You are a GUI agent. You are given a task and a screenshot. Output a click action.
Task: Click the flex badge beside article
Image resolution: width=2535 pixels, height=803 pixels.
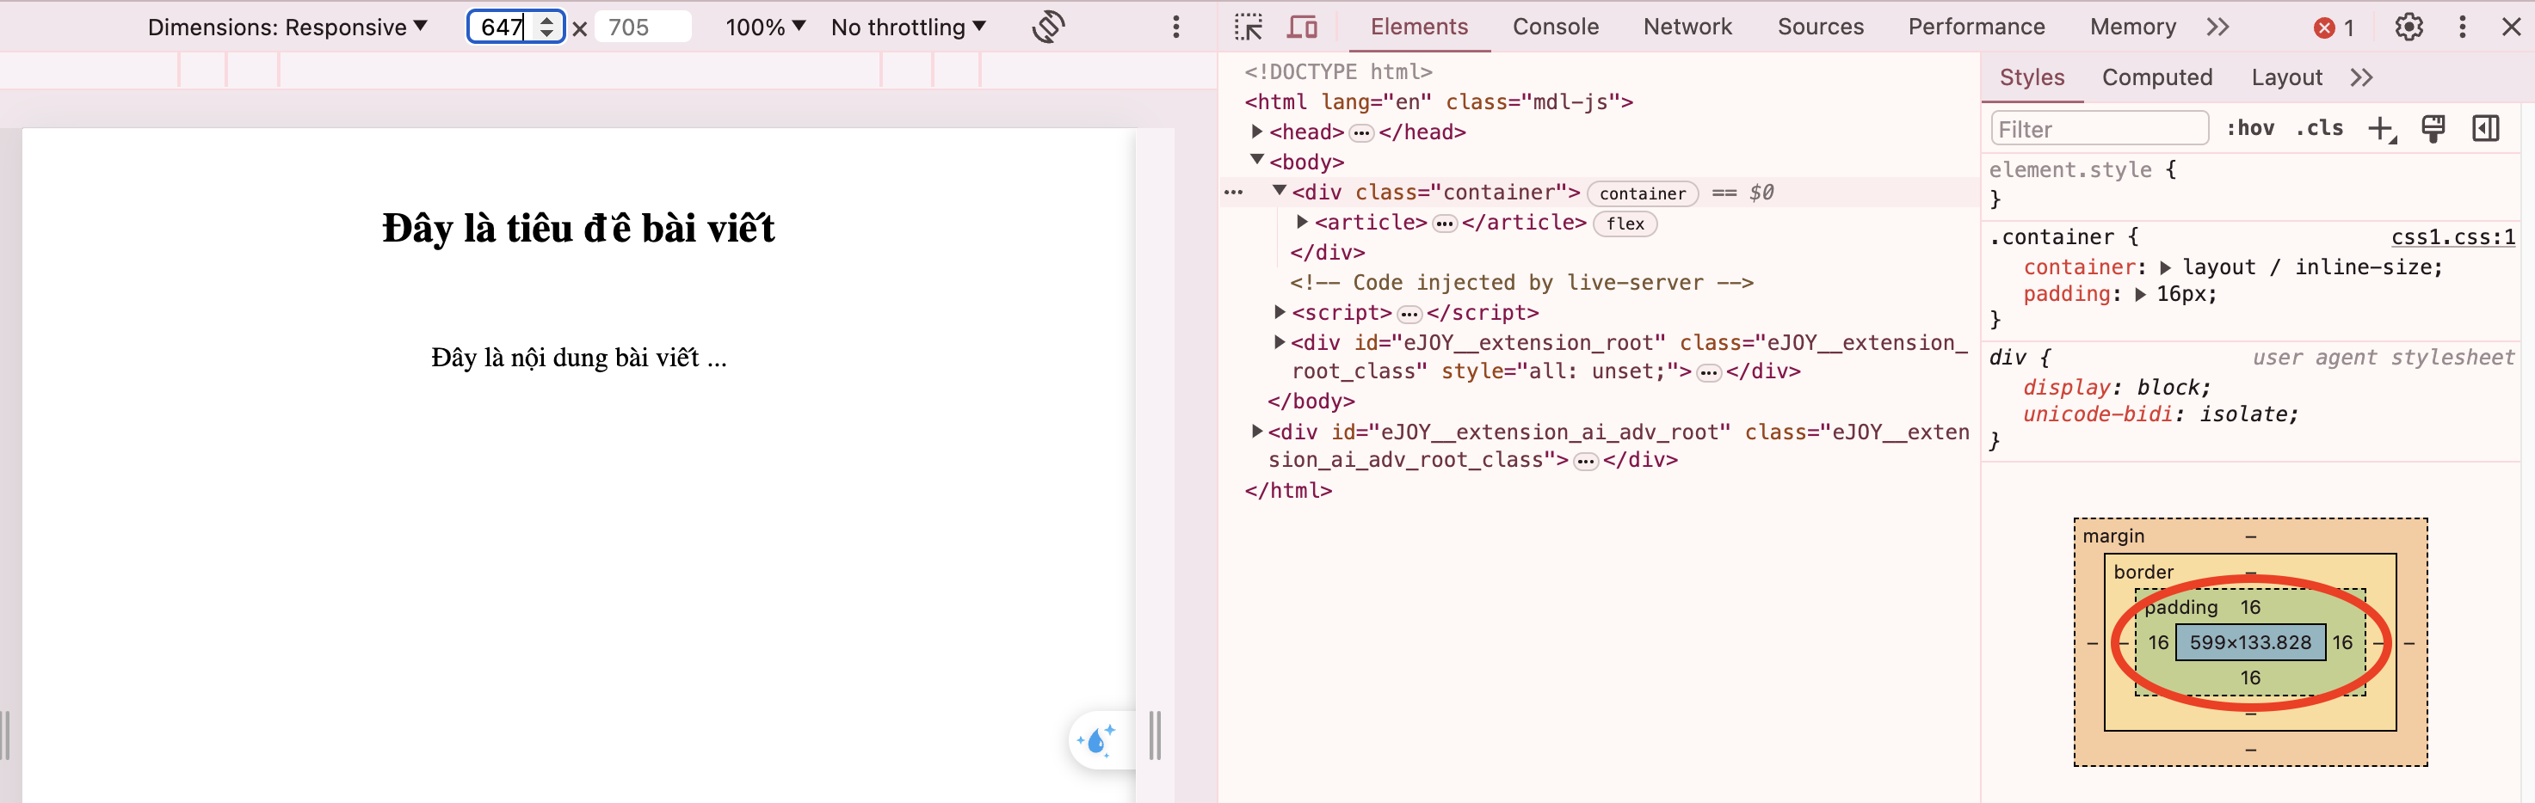point(1625,224)
